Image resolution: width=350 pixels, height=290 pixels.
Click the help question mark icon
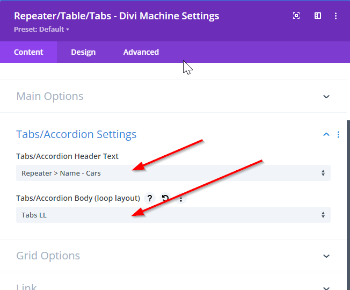click(150, 199)
